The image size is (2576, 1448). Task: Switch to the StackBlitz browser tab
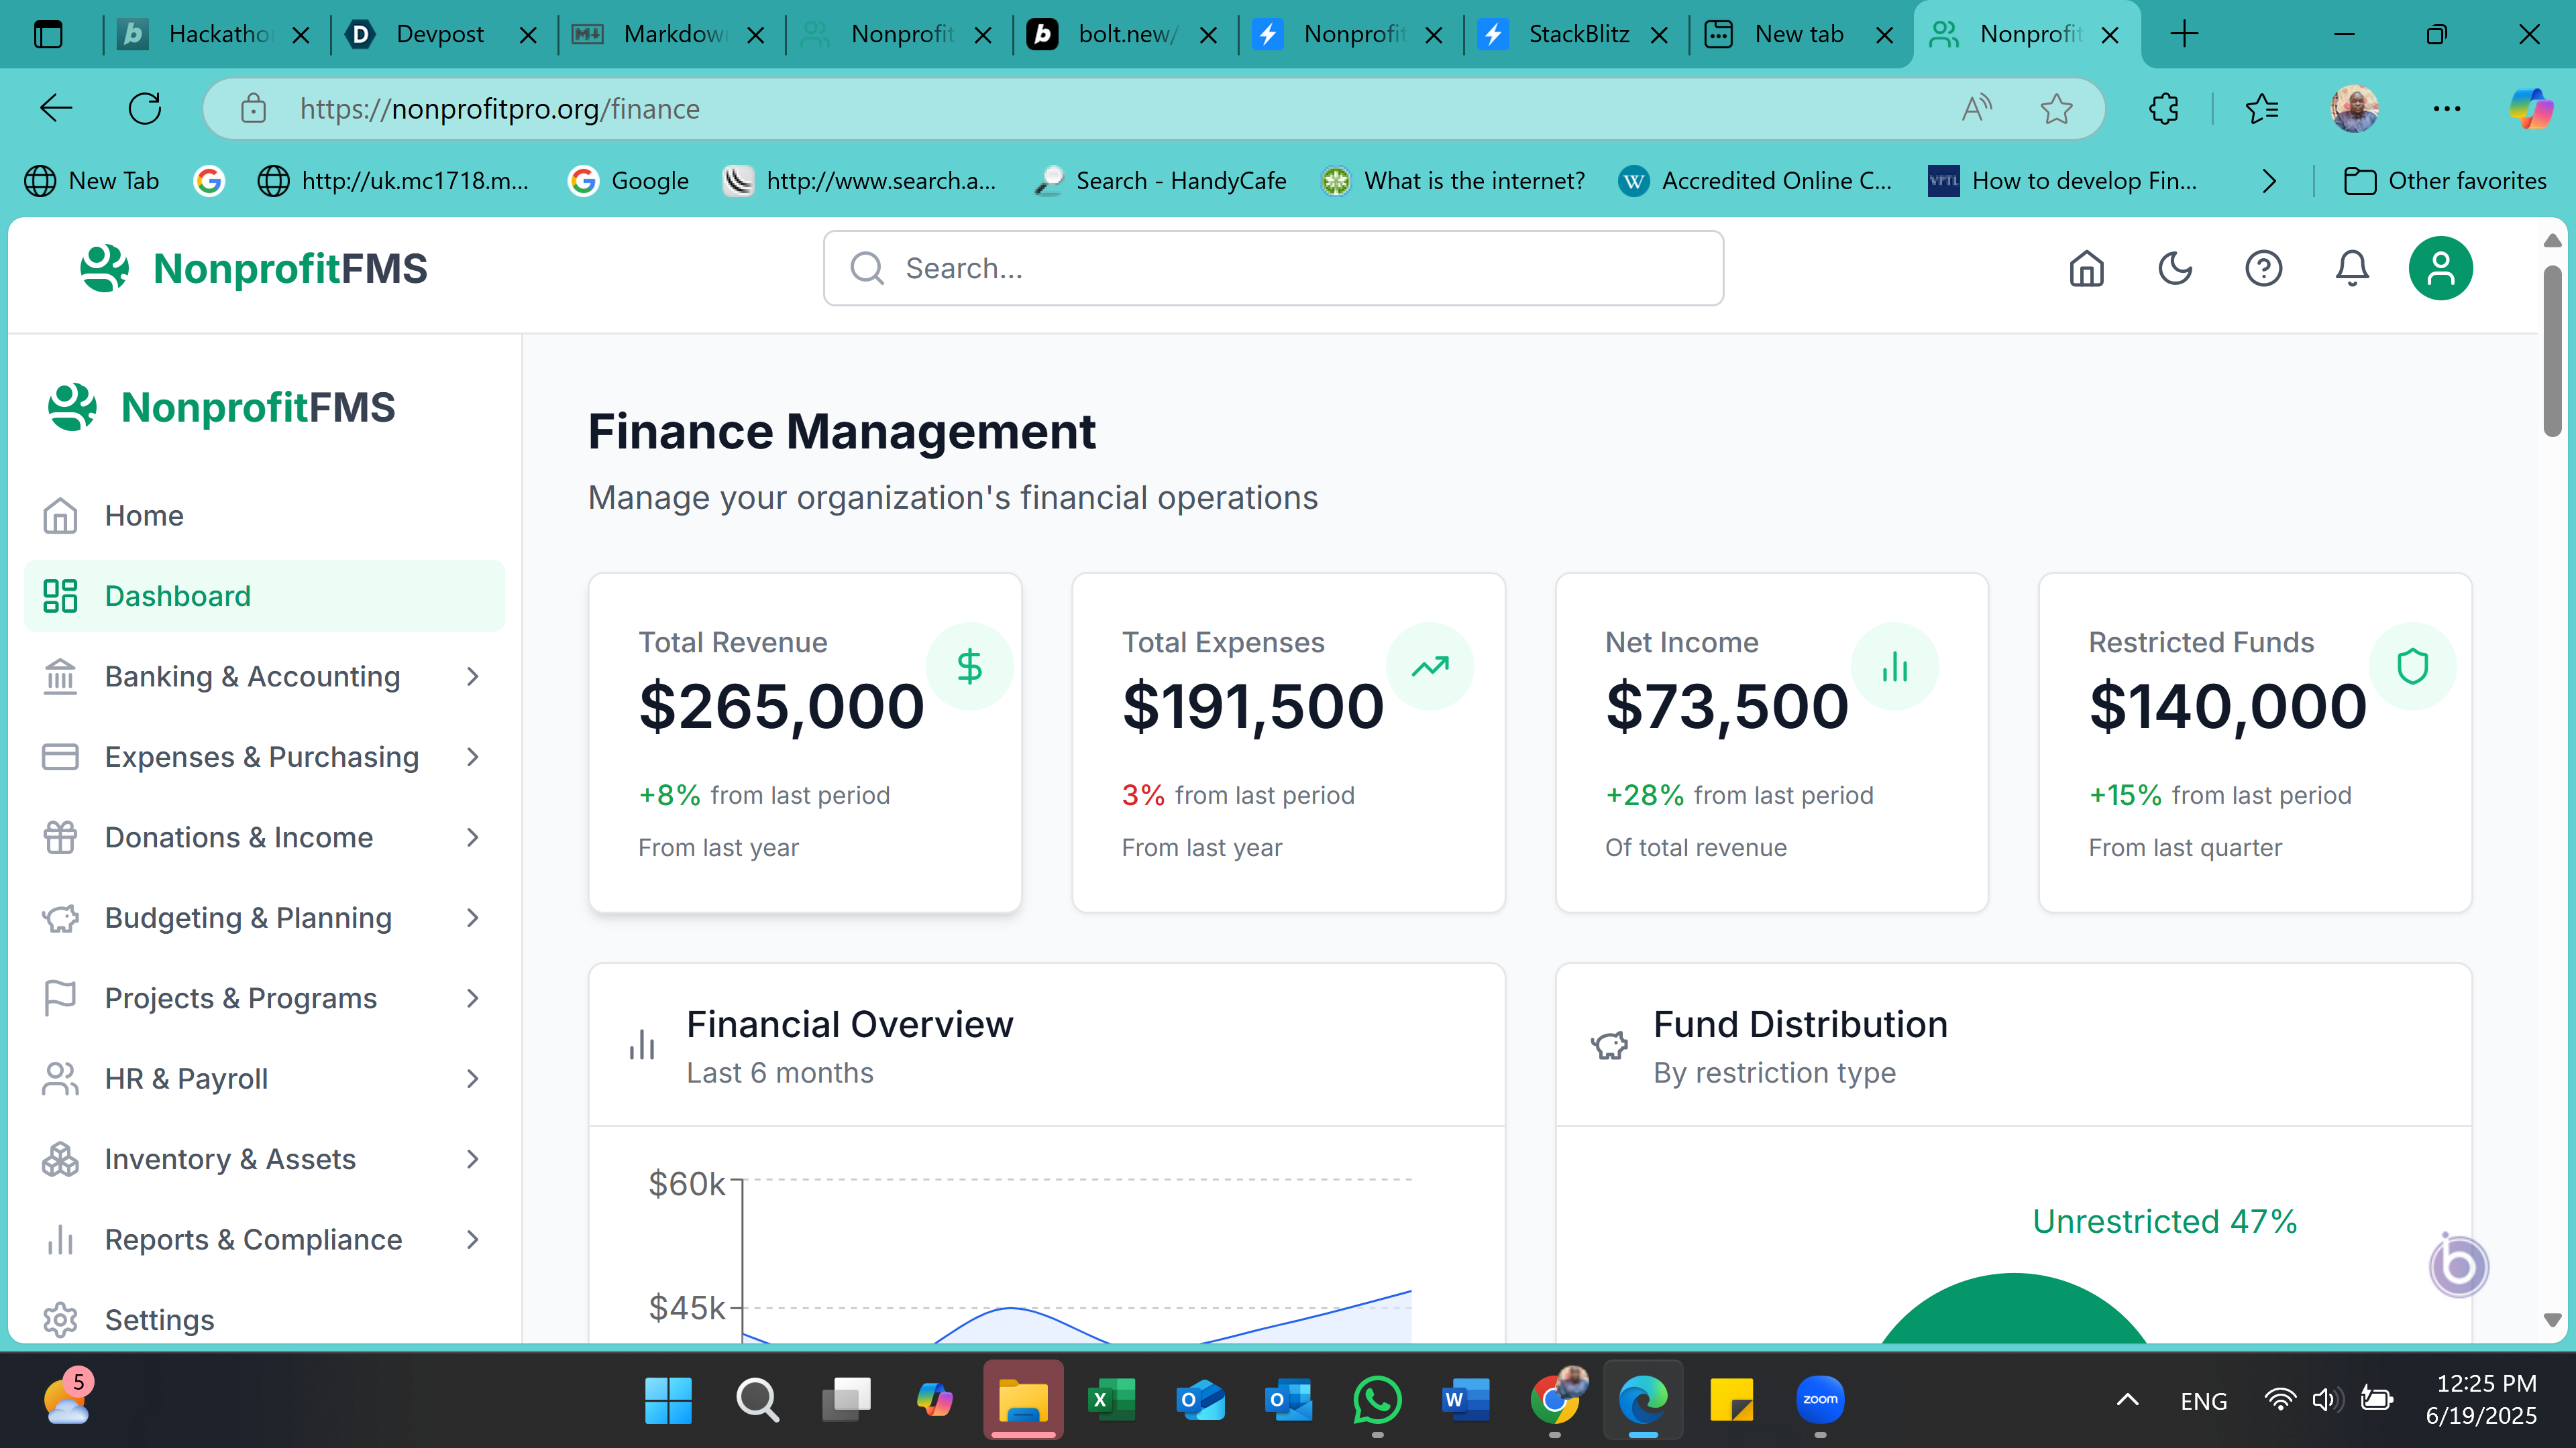(x=1577, y=34)
